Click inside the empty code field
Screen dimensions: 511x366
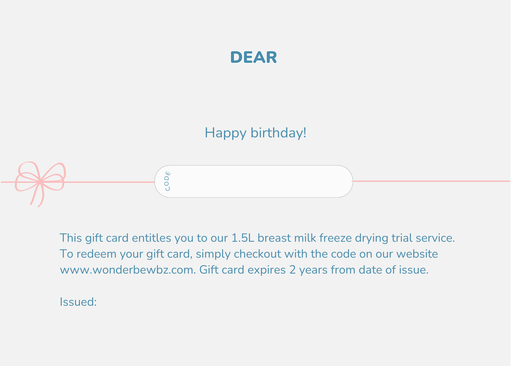coord(259,181)
